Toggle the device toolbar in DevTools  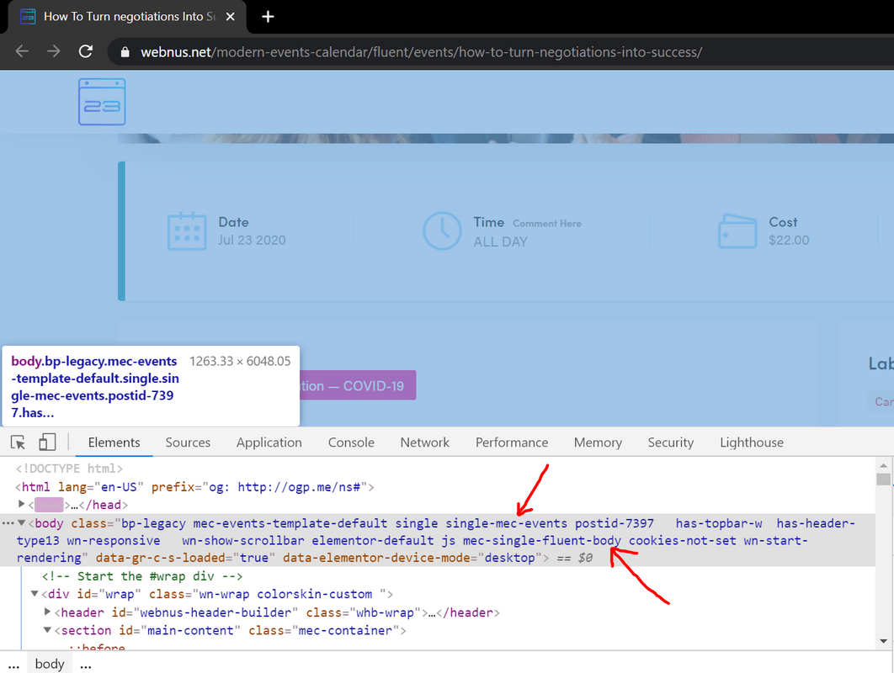[x=47, y=442]
